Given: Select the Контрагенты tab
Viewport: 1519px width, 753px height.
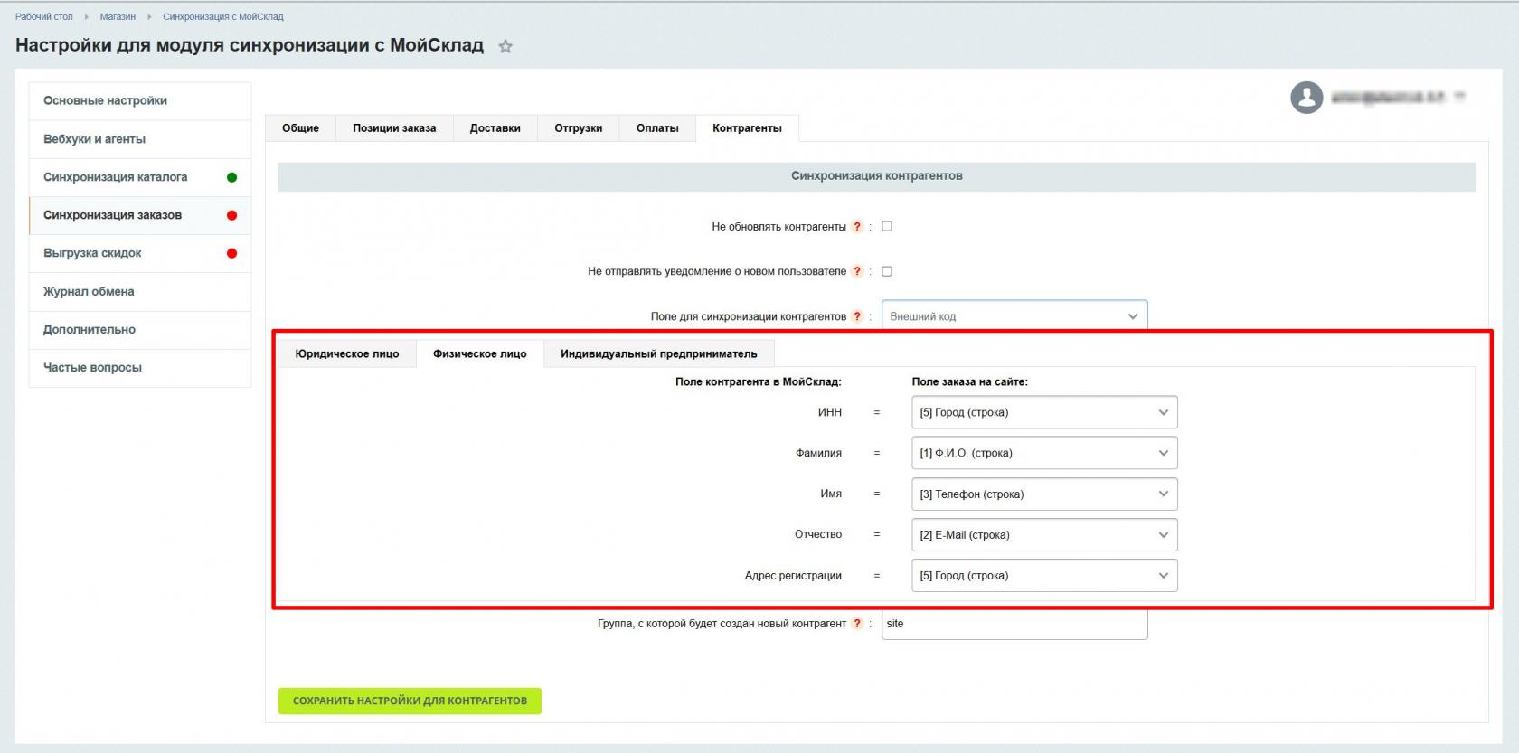Looking at the screenshot, I should [747, 128].
